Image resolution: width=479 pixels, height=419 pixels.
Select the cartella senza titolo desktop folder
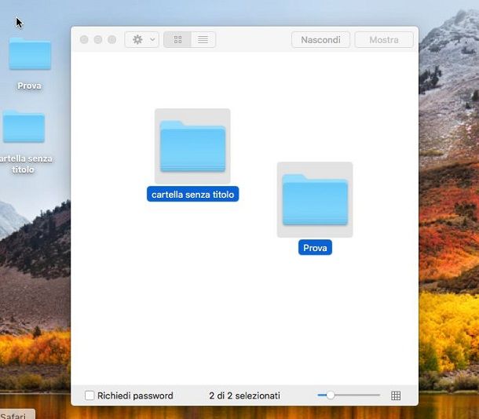24,127
